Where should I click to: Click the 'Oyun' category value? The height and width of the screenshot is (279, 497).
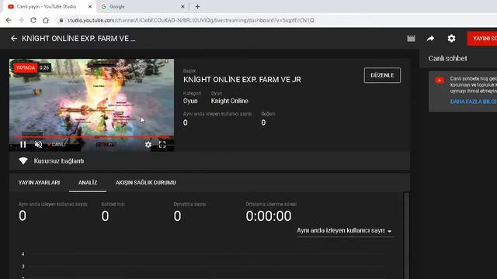pyautogui.click(x=190, y=101)
